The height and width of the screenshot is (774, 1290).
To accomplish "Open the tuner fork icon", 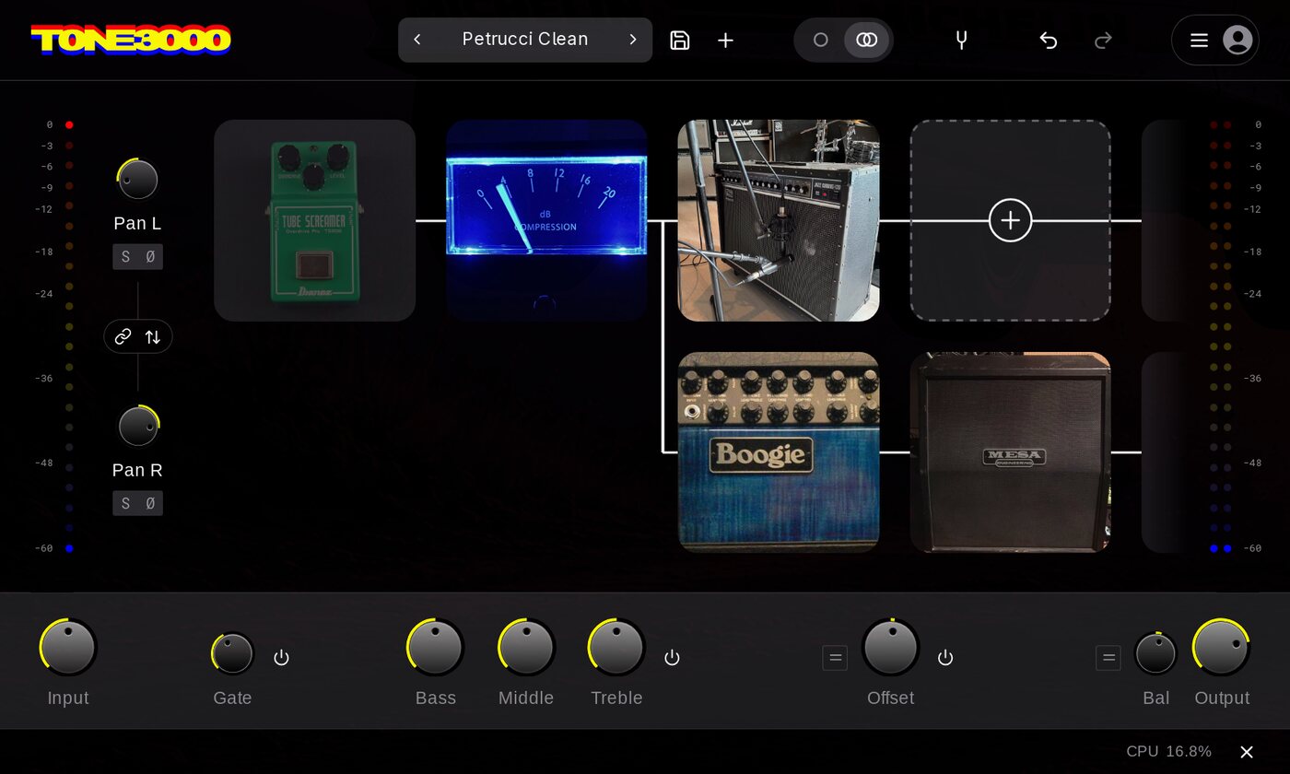I will [961, 40].
